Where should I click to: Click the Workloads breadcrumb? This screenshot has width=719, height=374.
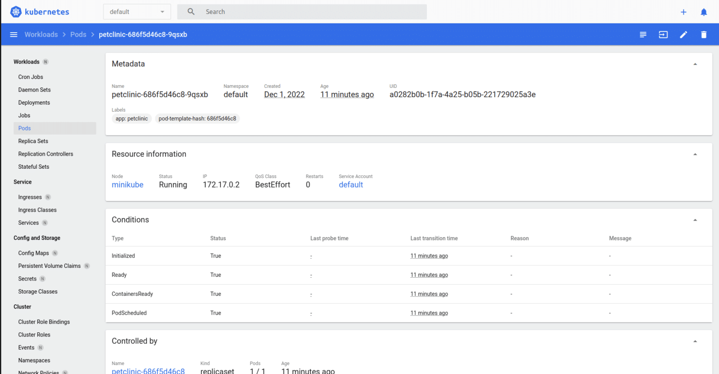(x=41, y=35)
